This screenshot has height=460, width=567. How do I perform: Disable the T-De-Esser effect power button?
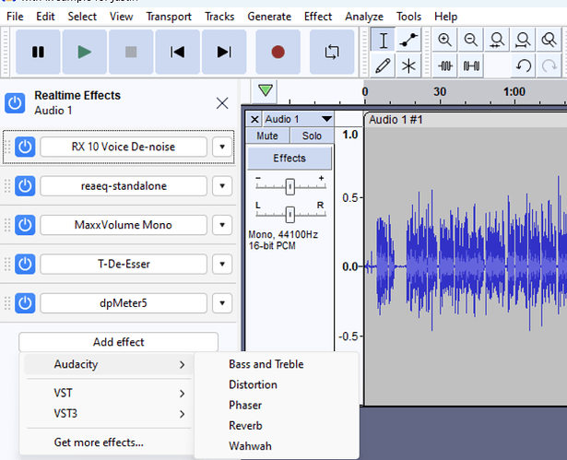[25, 264]
